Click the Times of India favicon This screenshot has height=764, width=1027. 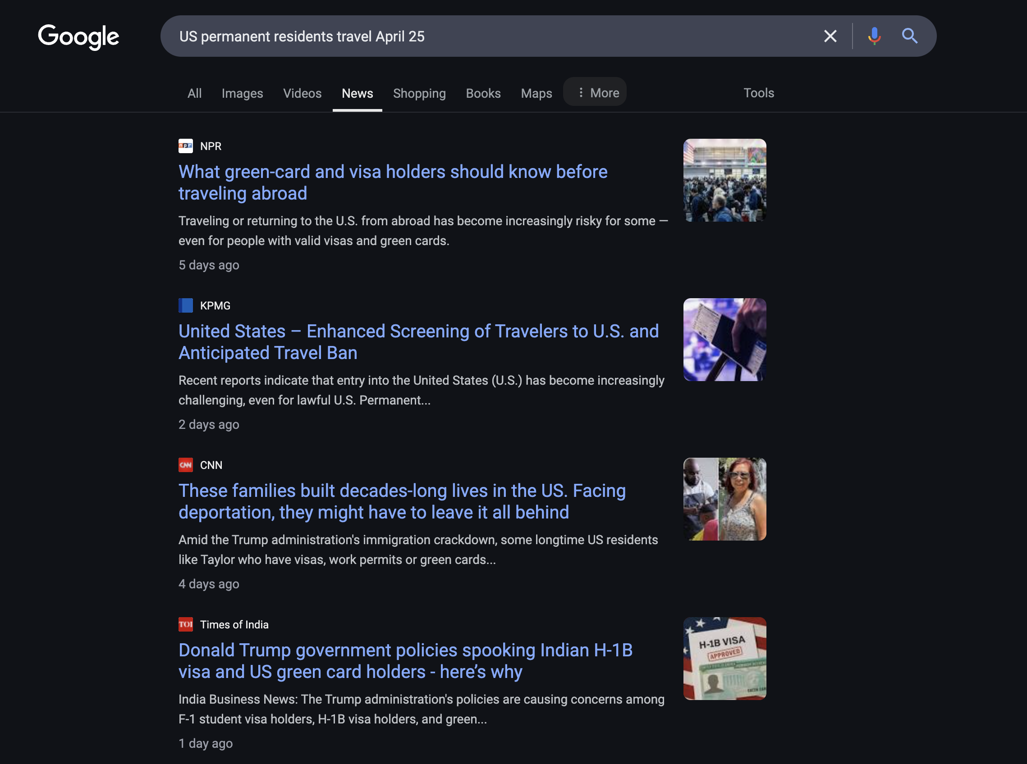186,625
